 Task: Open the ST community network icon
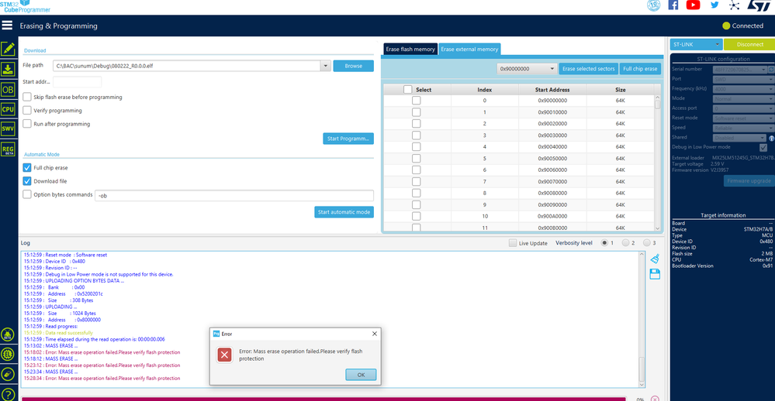point(735,5)
